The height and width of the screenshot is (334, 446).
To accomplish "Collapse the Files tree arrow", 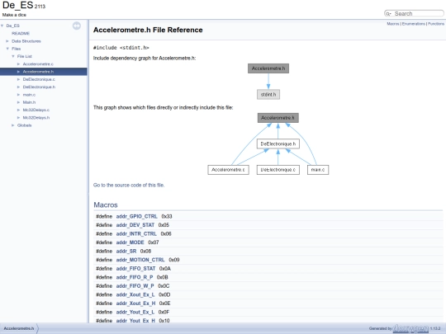I will click(7, 49).
